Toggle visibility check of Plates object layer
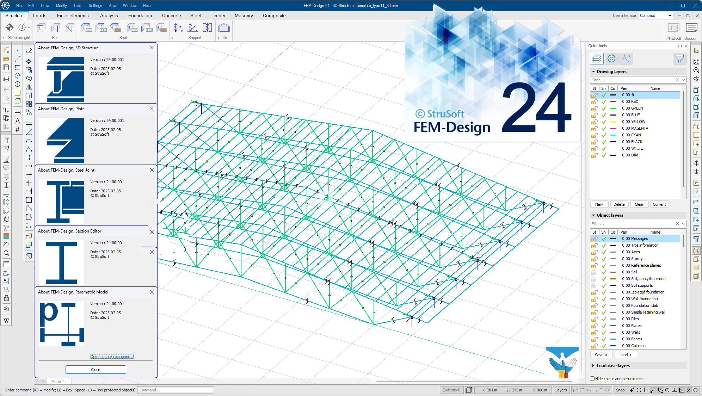 click(604, 326)
